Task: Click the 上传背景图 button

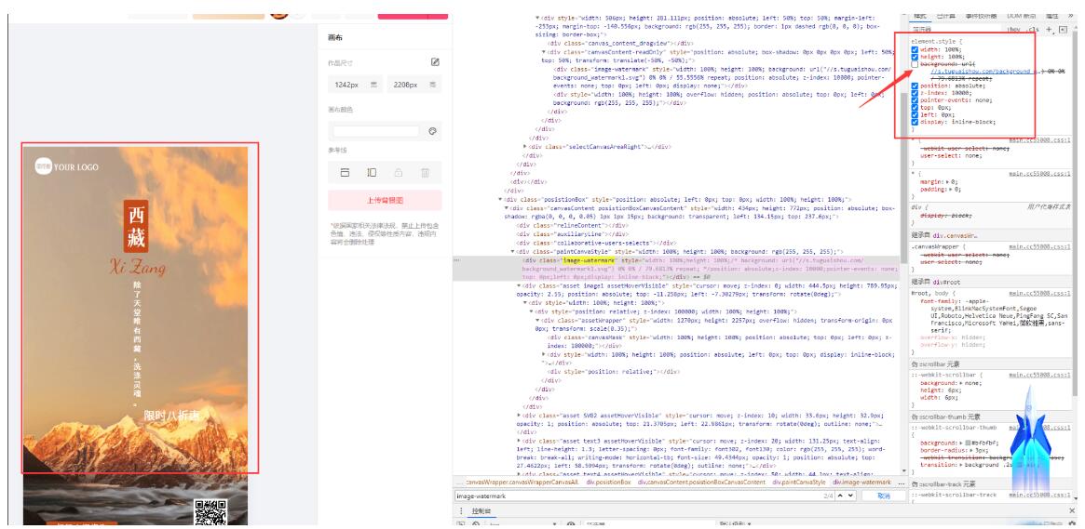Action: click(x=385, y=200)
